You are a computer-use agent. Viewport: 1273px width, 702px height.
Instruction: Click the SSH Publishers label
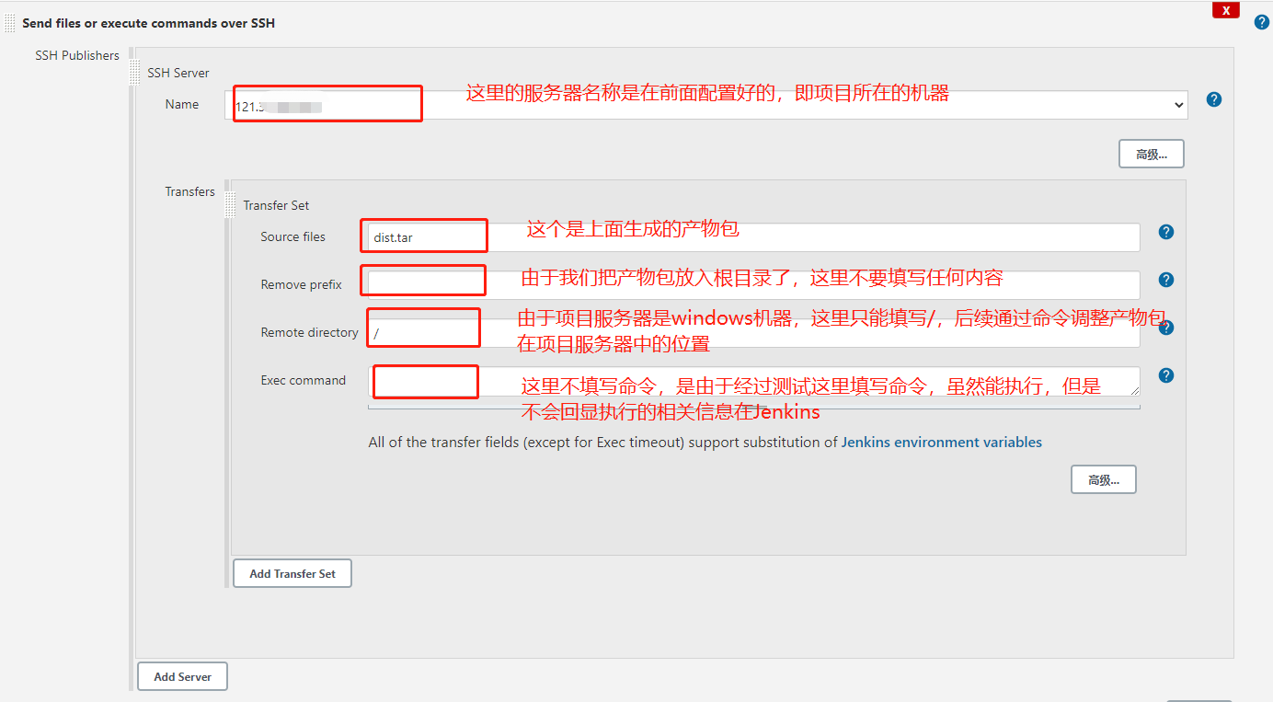click(77, 55)
